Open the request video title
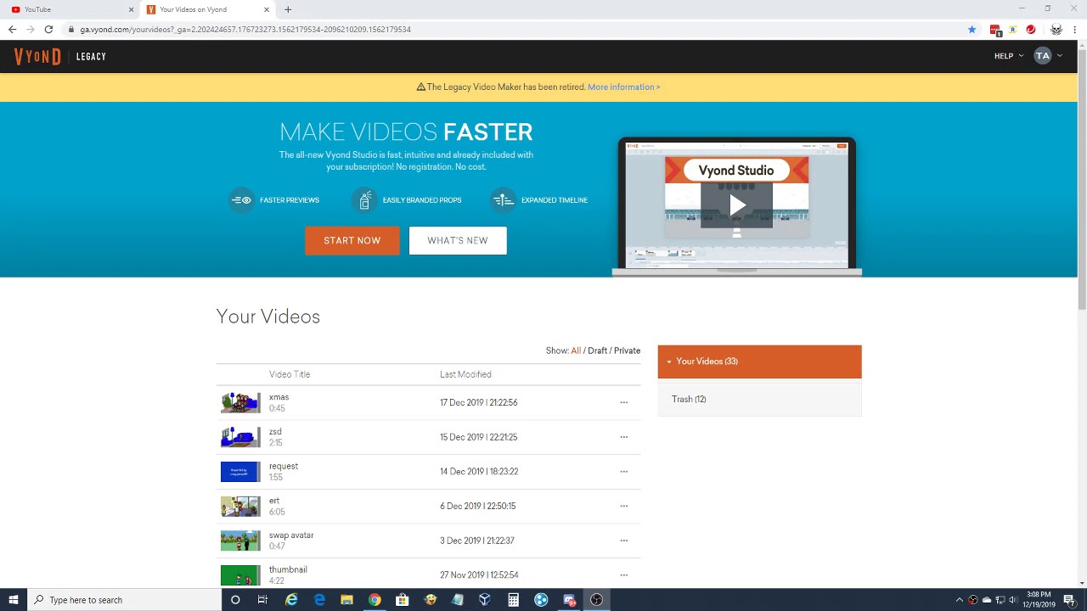This screenshot has height=611, width=1087. [284, 467]
